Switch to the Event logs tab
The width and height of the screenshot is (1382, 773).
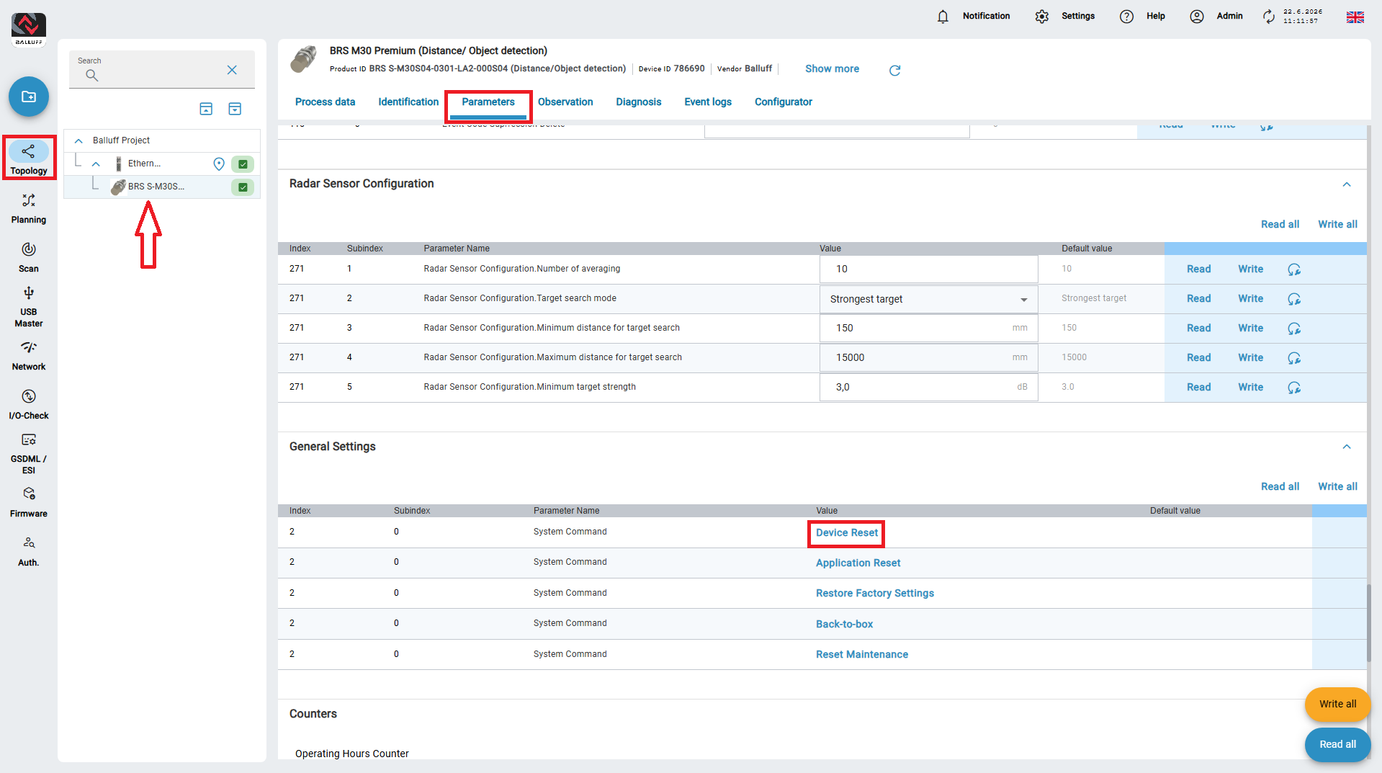pyautogui.click(x=707, y=102)
